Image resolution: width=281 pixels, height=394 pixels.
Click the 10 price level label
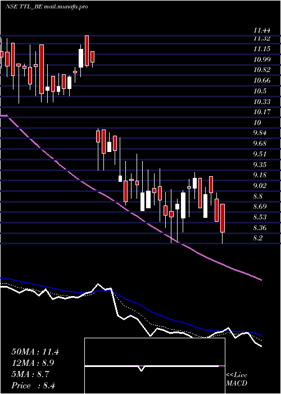click(x=257, y=123)
